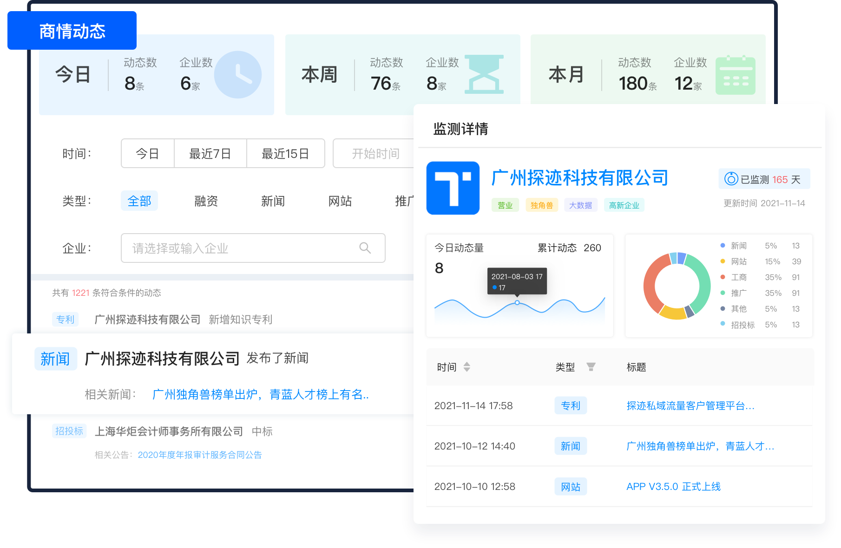Click the 累计动态 260 label
841x548 pixels.
pyautogui.click(x=569, y=248)
